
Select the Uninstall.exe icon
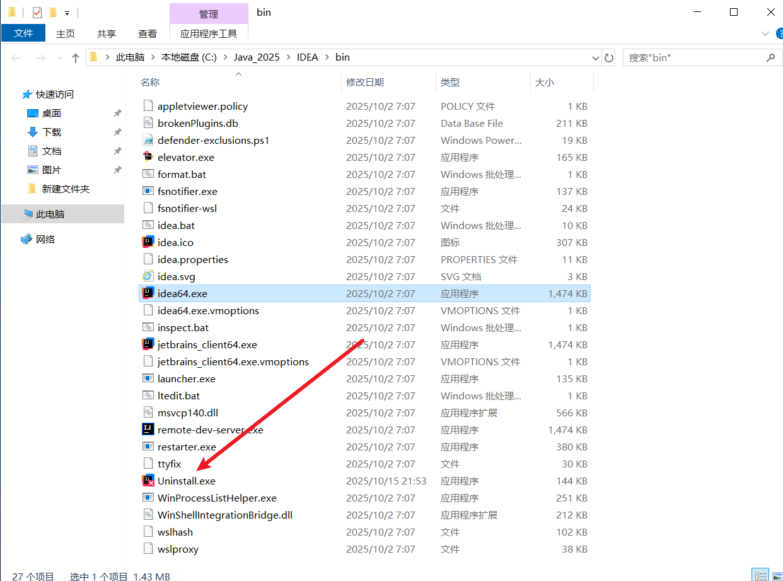pos(148,481)
